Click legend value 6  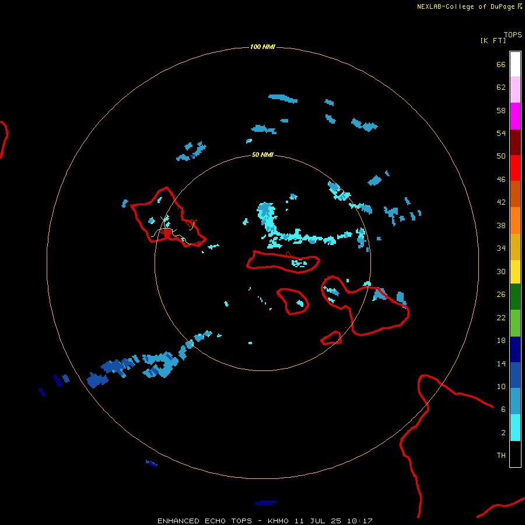pos(503,409)
